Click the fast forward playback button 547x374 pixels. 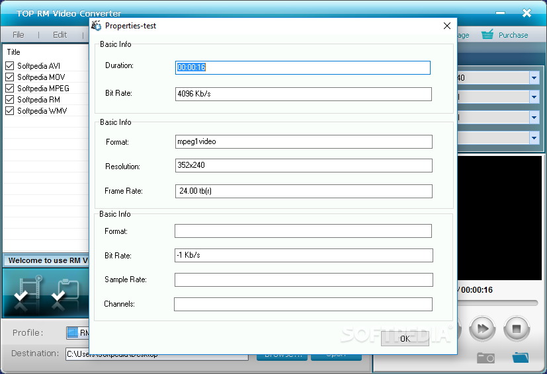pos(482,328)
